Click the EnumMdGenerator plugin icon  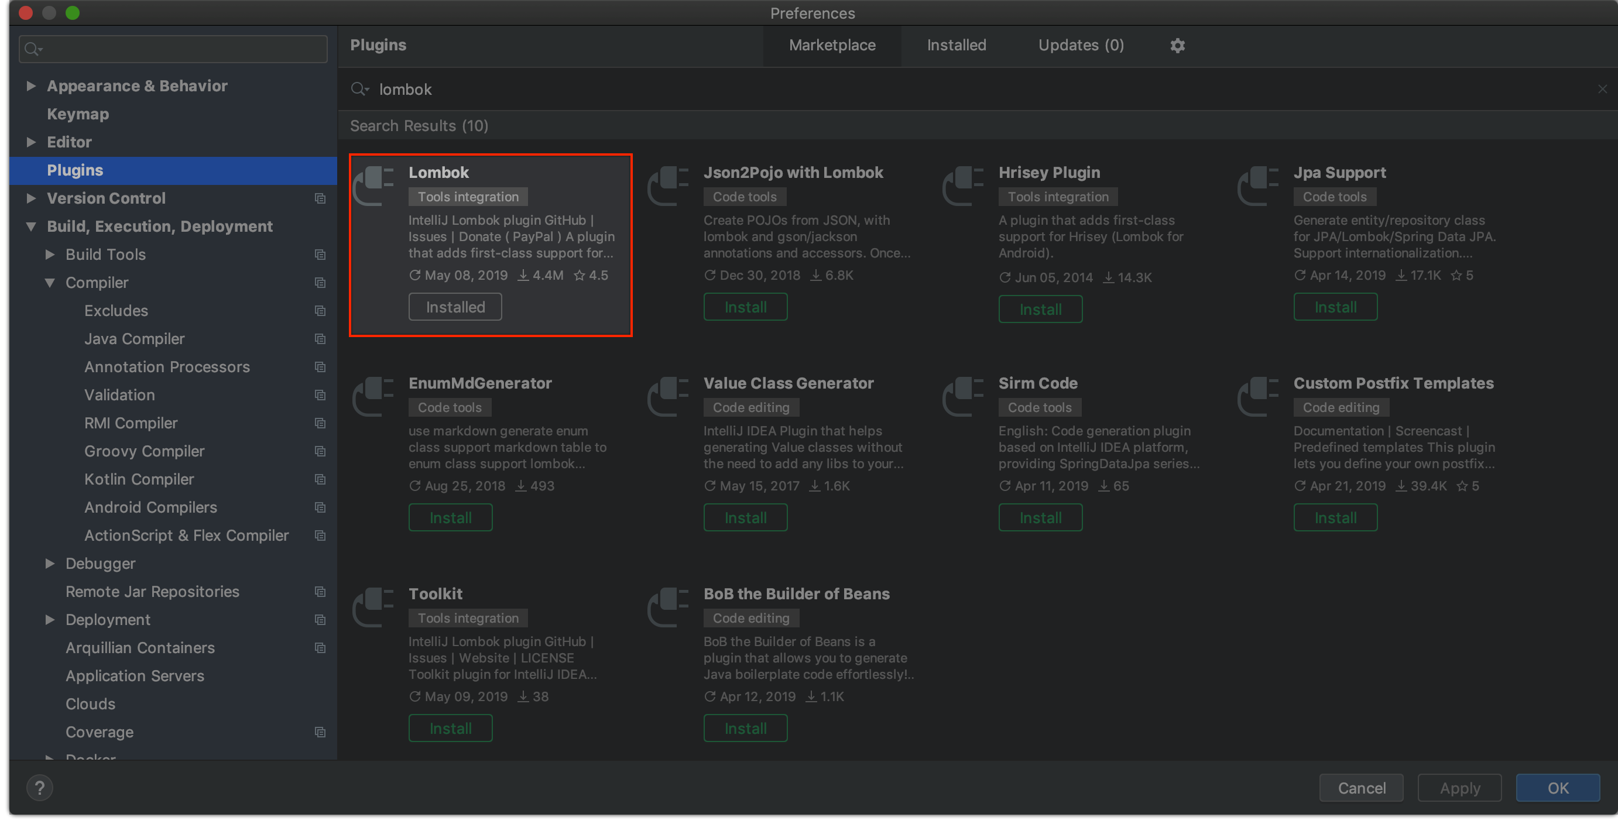374,396
